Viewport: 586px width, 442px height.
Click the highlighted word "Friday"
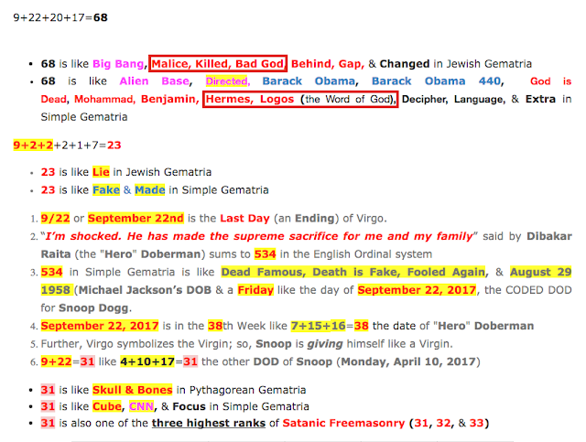[255, 290]
